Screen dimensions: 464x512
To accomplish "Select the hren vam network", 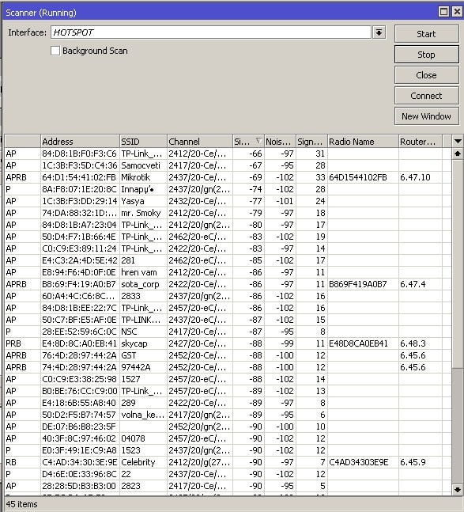I will tap(139, 272).
